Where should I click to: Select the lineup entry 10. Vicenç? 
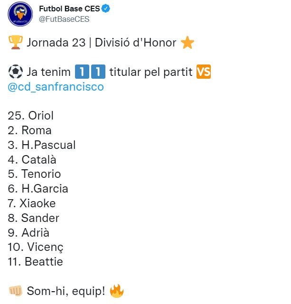click(x=36, y=248)
